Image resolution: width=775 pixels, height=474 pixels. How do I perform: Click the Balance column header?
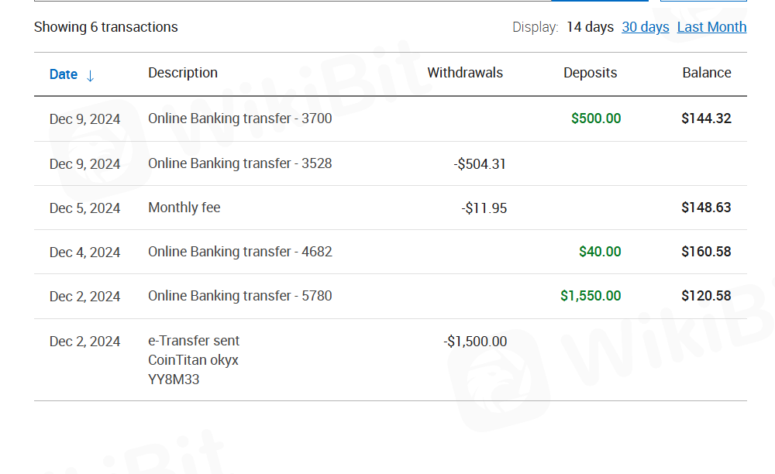click(x=706, y=73)
